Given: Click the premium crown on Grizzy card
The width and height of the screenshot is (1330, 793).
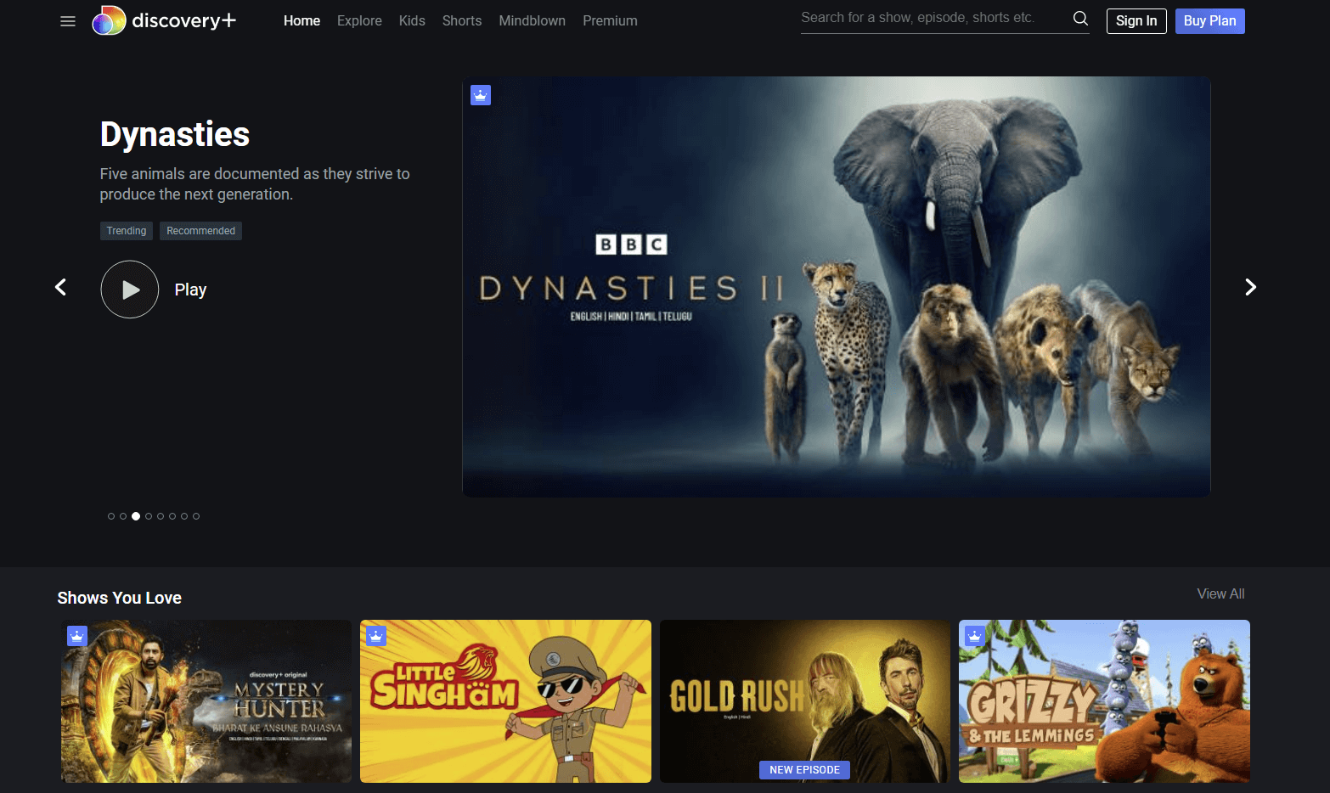Looking at the screenshot, I should coord(975,635).
